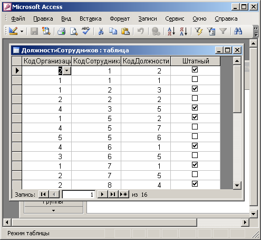Image resolution: width=261 pixels, height=240 pixels.
Task: Click the new record navigation button
Action: coord(124,195)
